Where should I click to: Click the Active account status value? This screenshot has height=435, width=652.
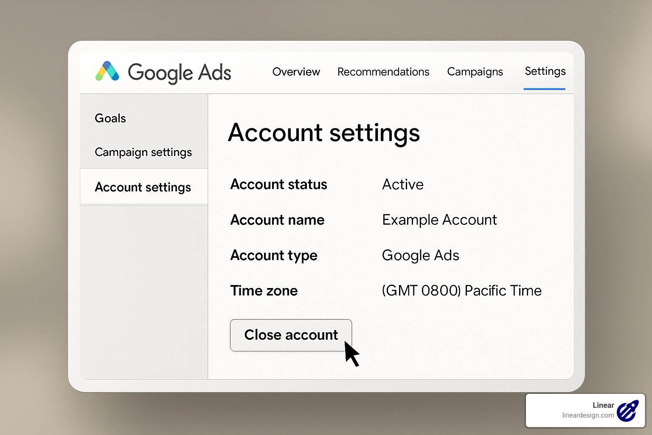point(403,184)
